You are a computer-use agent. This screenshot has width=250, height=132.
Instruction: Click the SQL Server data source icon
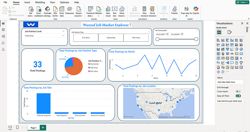(55, 9)
